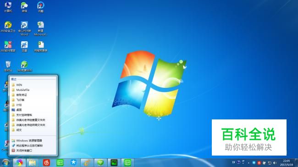Viewport: 298px width, 167px height.
Task: Open the green iQIYI icon beside NetEase Music
Action: (60, 162)
